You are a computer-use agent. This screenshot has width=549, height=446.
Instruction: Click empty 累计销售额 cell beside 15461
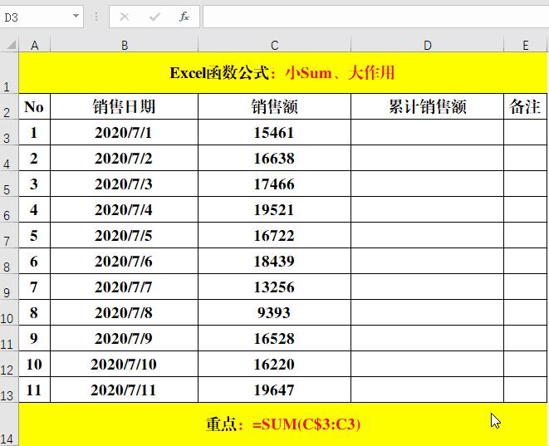[428, 132]
